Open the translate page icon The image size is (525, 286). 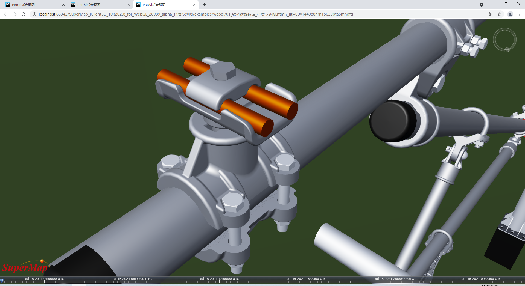(x=491, y=14)
